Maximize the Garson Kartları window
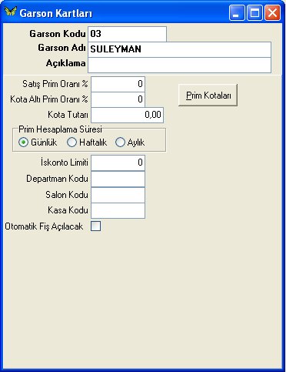Viewport: 286px width, 372px height. click(254, 13)
